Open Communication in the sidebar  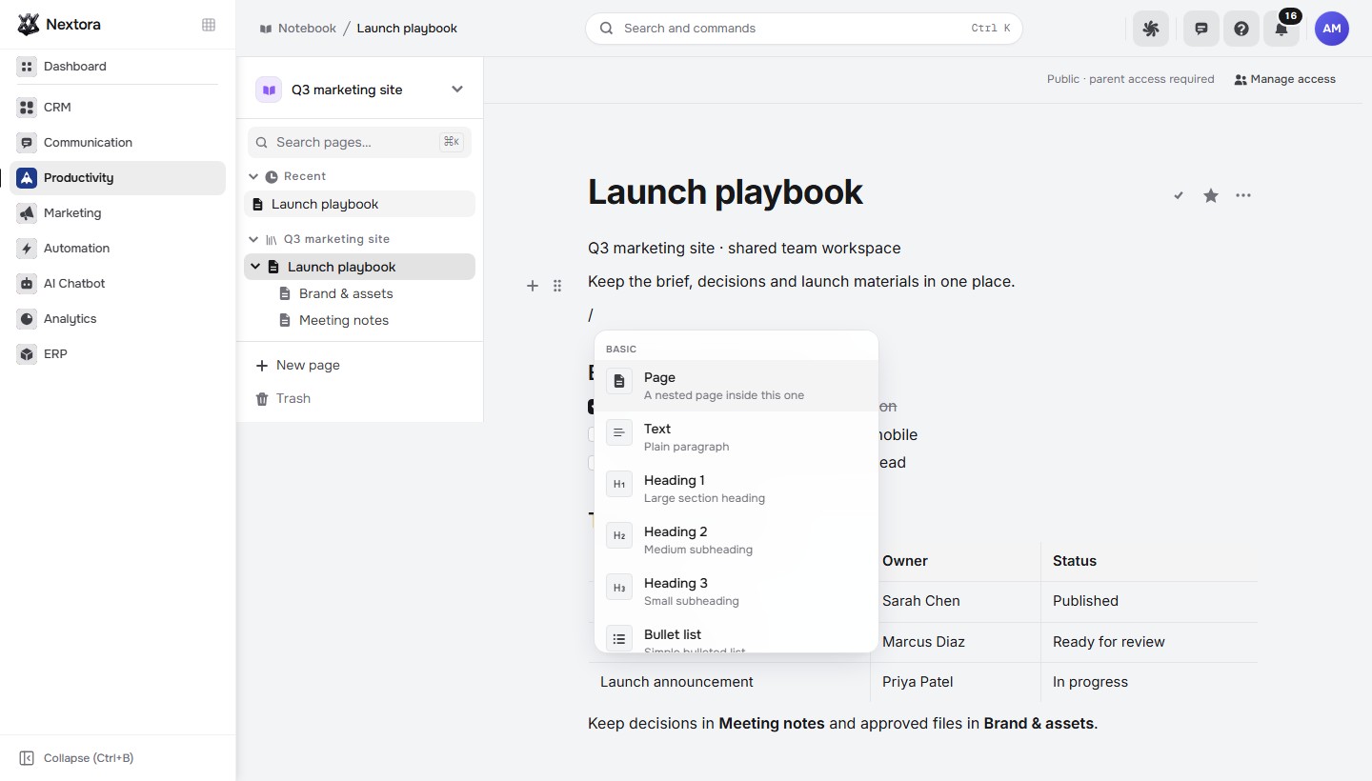click(x=117, y=143)
